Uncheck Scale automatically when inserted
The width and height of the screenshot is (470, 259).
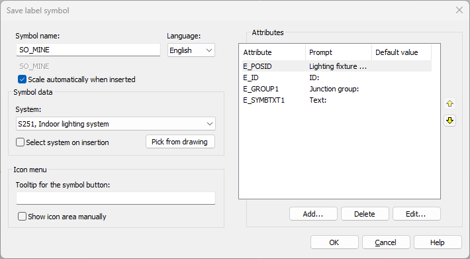click(22, 79)
